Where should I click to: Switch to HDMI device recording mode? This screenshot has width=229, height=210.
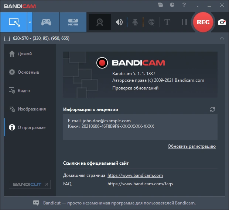tap(73, 22)
